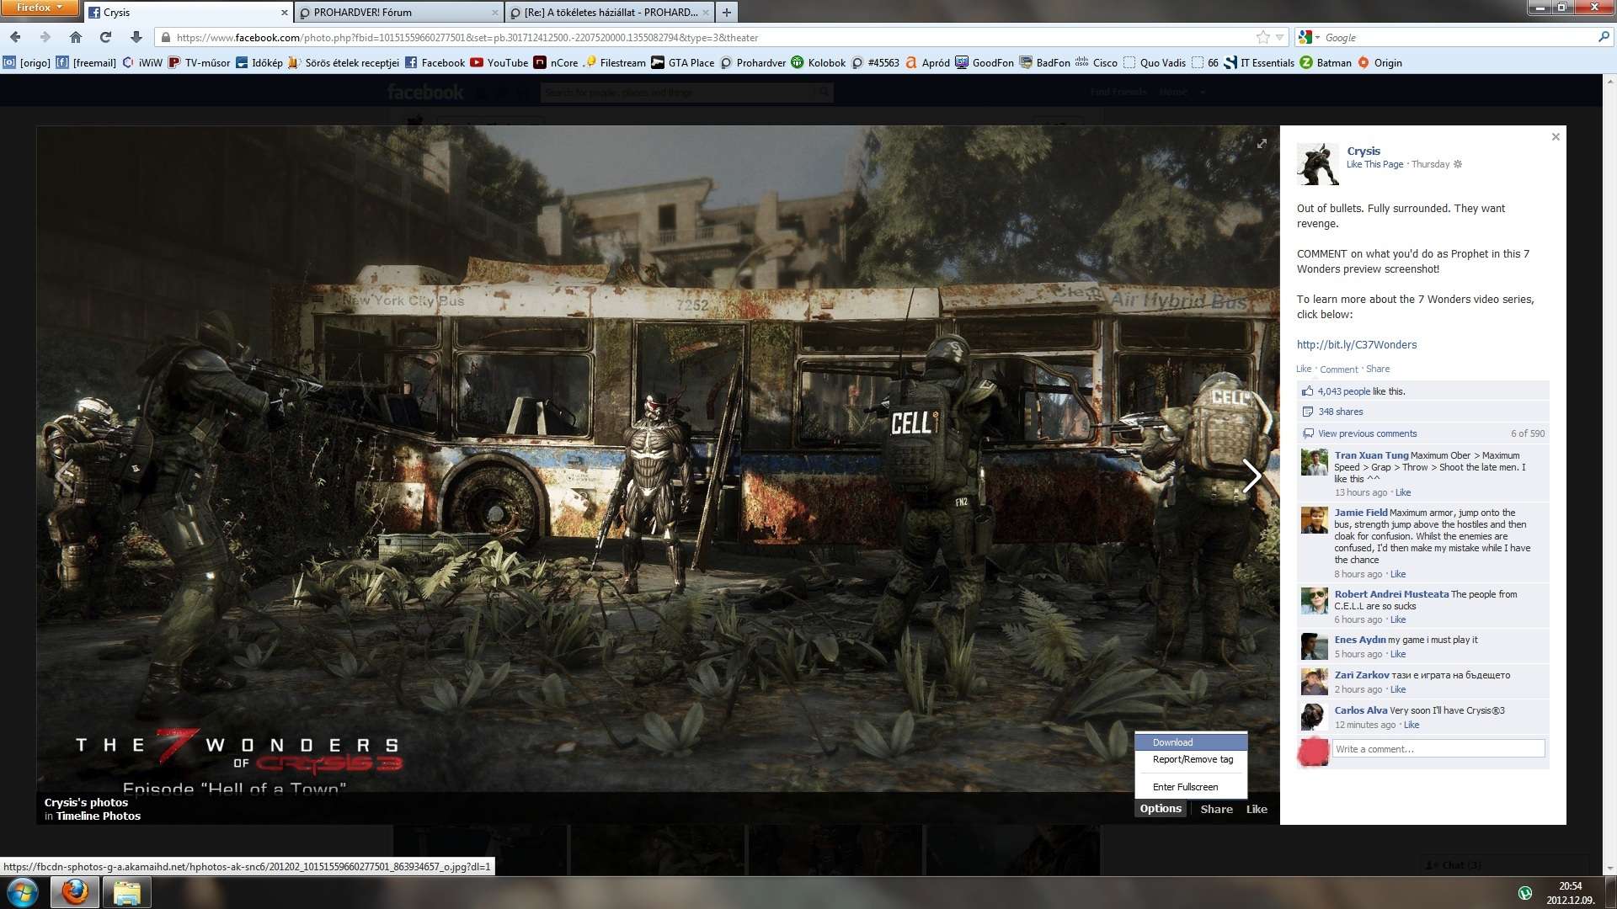Open the GTA Place bookmark

(683, 62)
